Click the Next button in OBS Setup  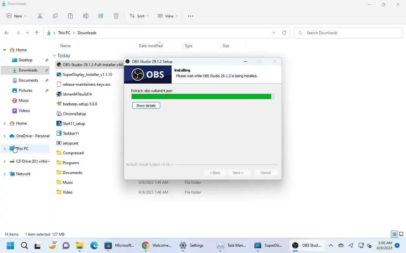238,173
